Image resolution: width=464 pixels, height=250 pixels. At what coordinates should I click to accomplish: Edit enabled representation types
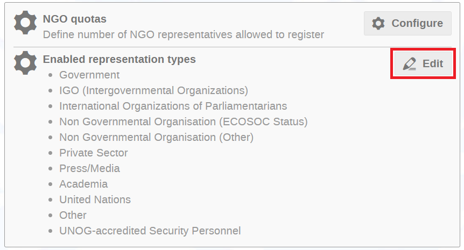pyautogui.click(x=423, y=63)
